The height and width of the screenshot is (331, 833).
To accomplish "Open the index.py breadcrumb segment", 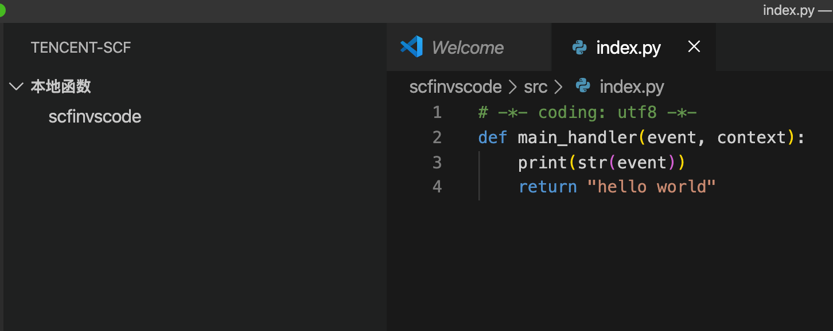I will (632, 87).
